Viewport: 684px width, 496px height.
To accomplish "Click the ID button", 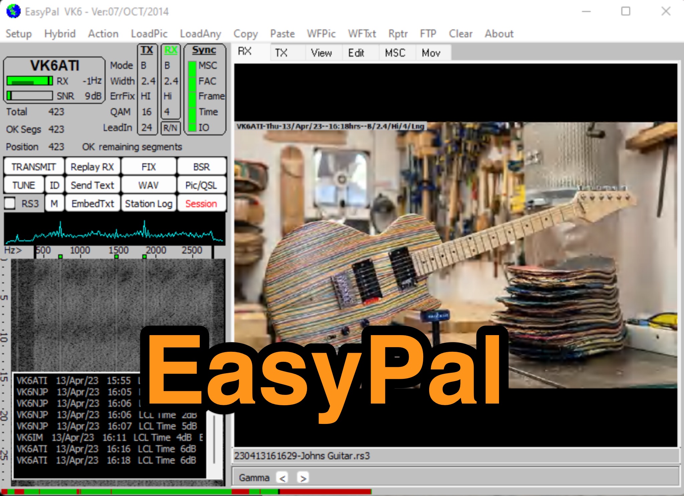I will coord(54,185).
